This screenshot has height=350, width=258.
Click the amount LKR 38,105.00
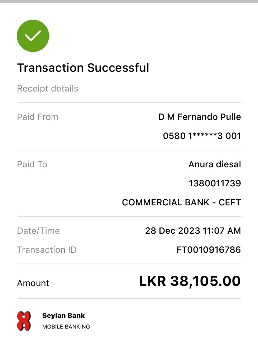(190, 281)
